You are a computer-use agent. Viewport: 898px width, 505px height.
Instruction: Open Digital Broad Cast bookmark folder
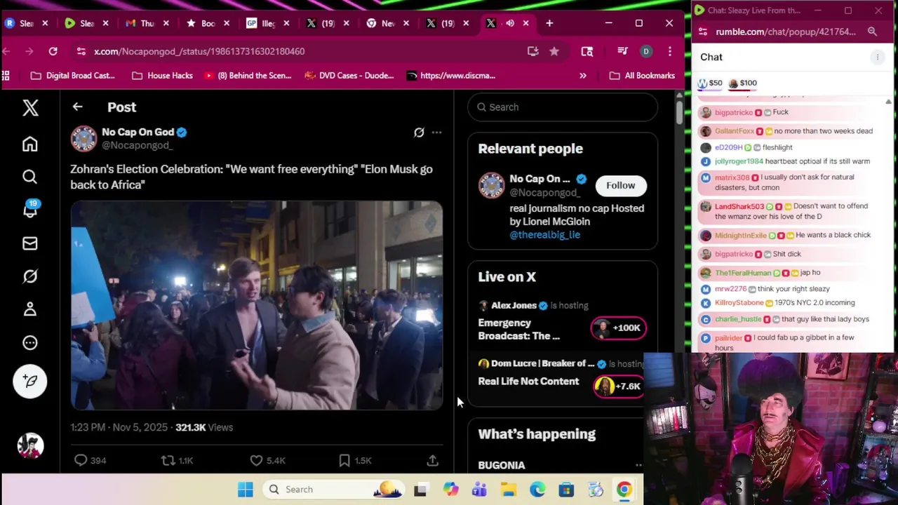(73, 76)
